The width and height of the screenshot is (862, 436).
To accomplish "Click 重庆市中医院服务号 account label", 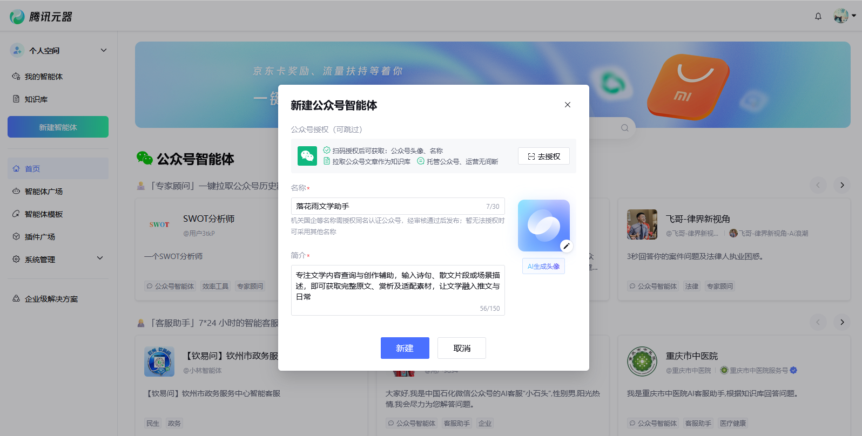I will coord(759,370).
